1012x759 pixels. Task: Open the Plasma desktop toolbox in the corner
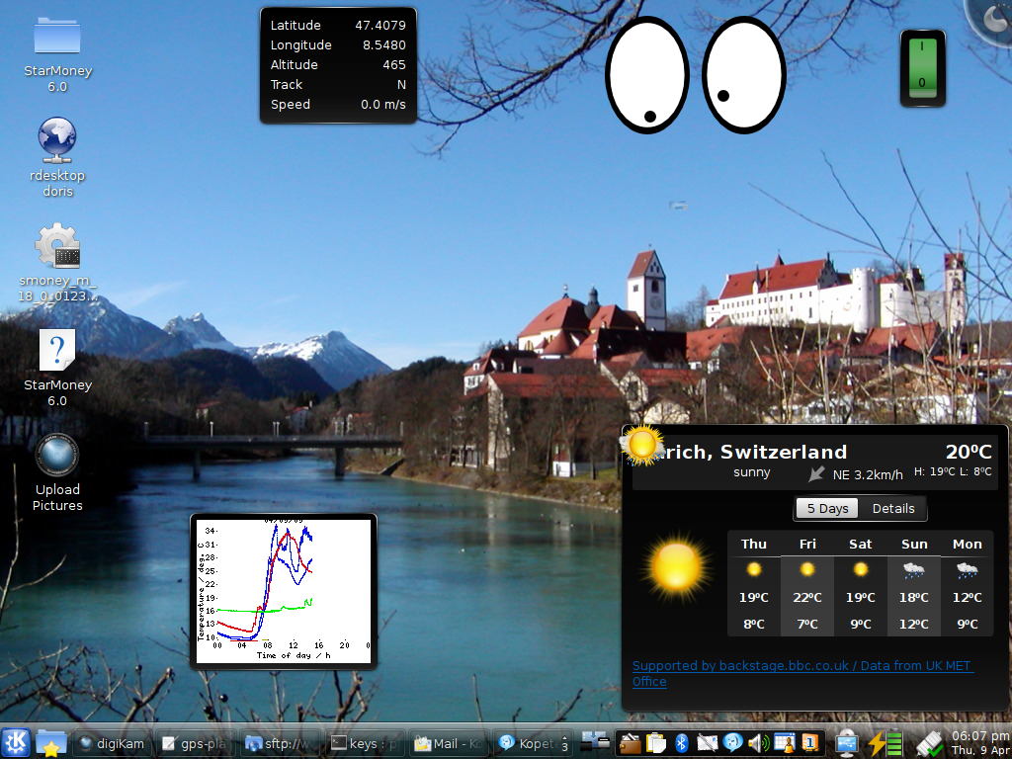[x=994, y=16]
